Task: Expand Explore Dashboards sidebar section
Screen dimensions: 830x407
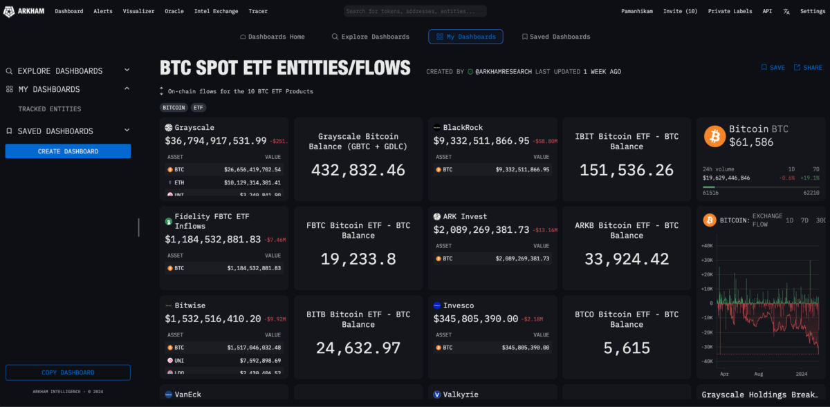Action: click(127, 70)
